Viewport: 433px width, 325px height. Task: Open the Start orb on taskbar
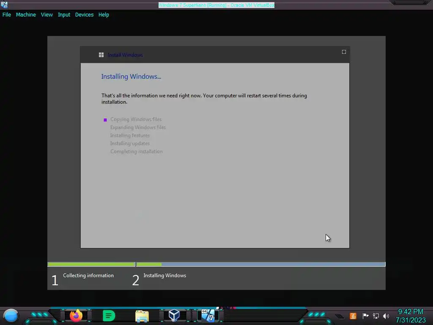tap(11, 316)
